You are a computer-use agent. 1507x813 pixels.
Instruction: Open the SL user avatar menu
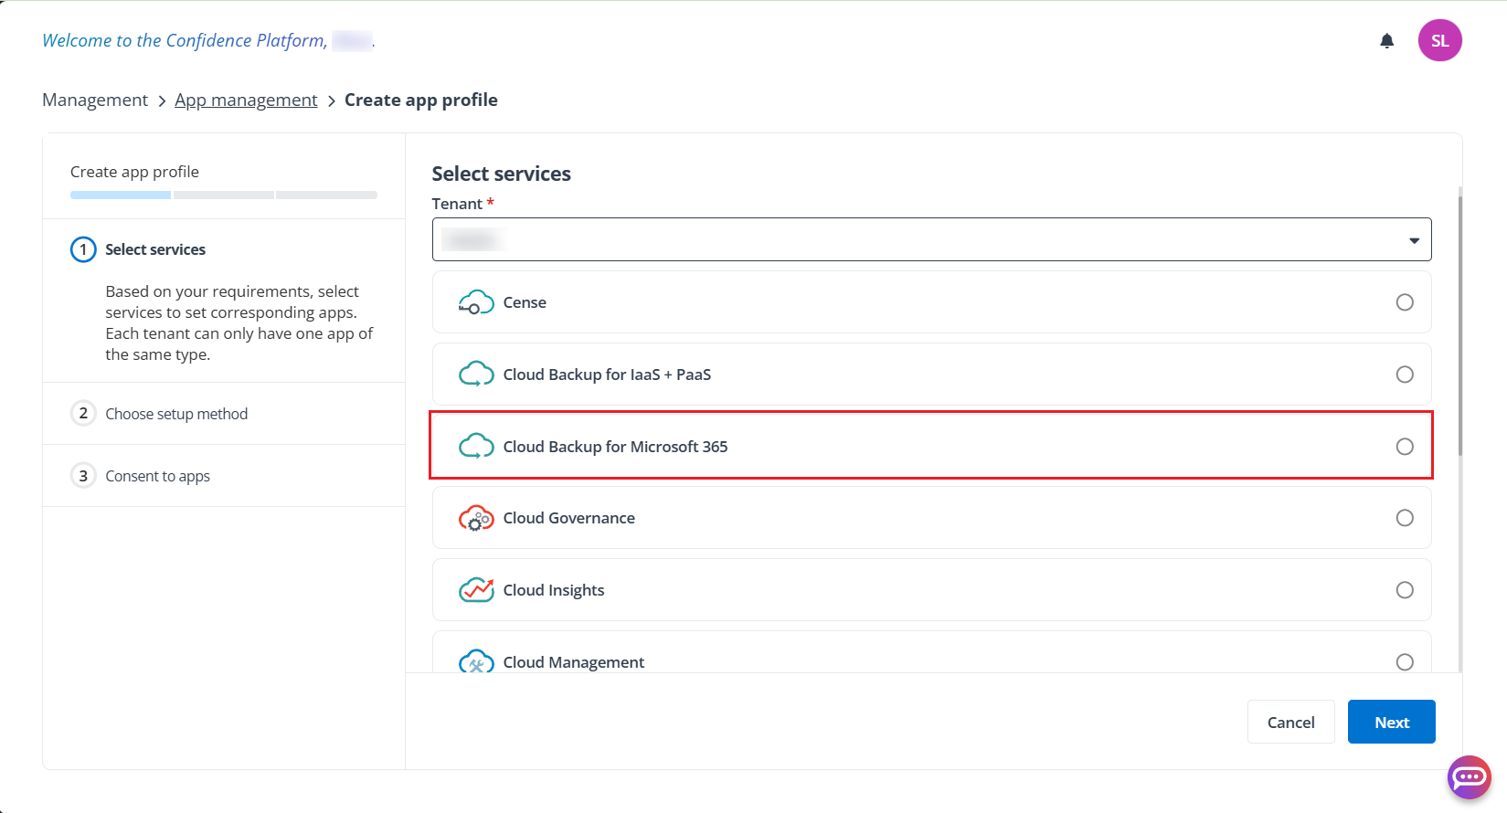point(1439,41)
